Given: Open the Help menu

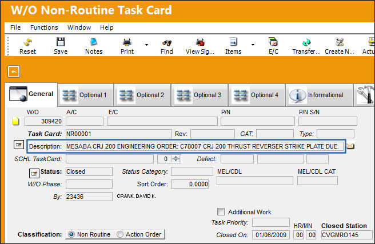Looking at the screenshot, I should pyautogui.click(x=107, y=27).
